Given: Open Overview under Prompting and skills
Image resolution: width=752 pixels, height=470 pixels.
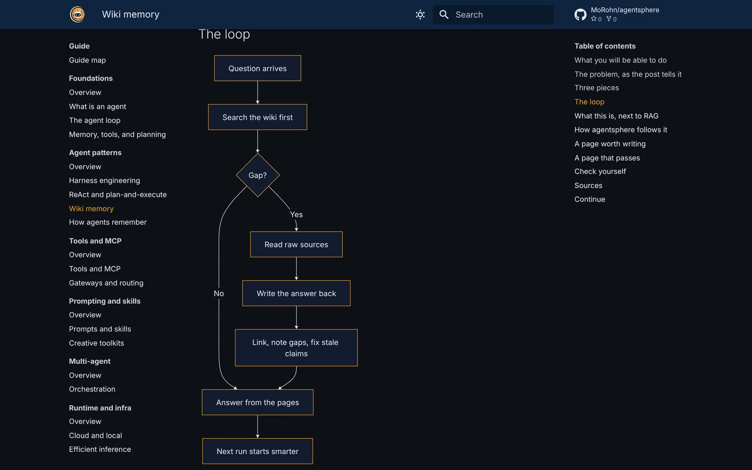Looking at the screenshot, I should (x=85, y=315).
